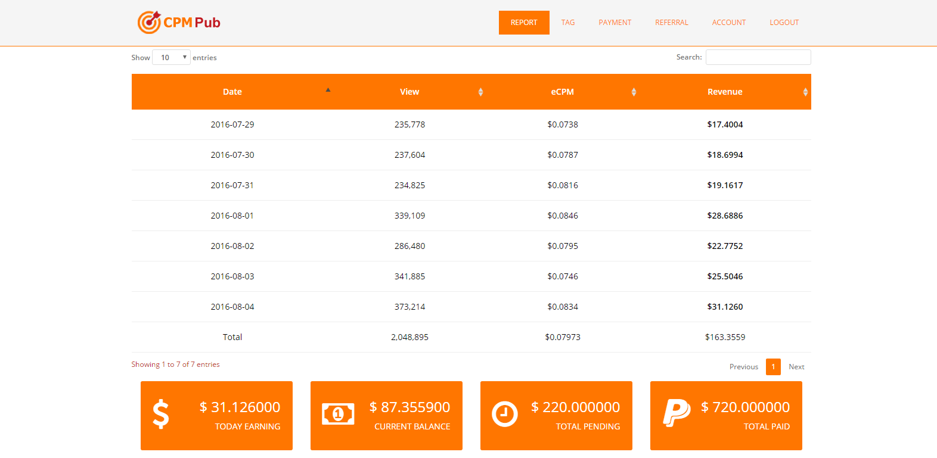The height and width of the screenshot is (458, 937).
Task: Click the eCPM value $0.0787
Action: click(x=563, y=155)
